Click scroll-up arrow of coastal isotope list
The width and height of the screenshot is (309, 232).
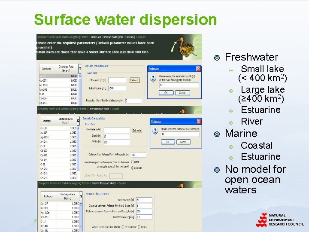coord(81,203)
